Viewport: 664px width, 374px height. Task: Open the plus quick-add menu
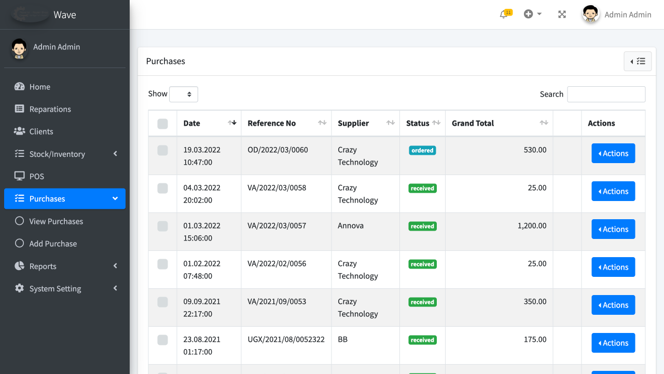(532, 14)
